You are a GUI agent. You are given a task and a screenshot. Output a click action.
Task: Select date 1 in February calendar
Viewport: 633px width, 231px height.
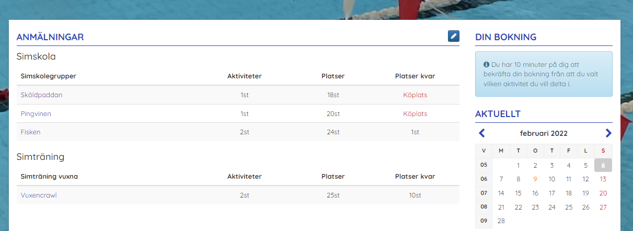518,165
